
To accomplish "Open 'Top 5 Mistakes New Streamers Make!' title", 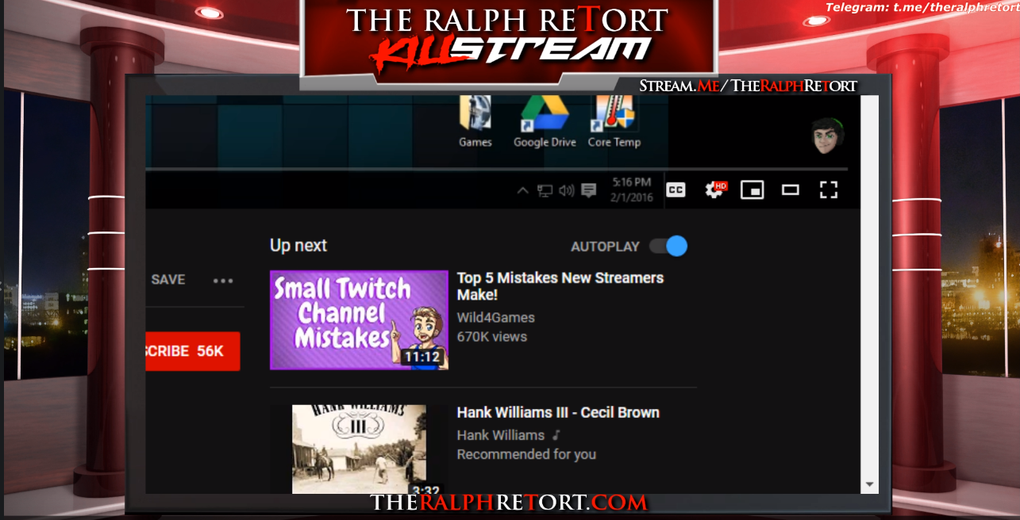I will (560, 286).
